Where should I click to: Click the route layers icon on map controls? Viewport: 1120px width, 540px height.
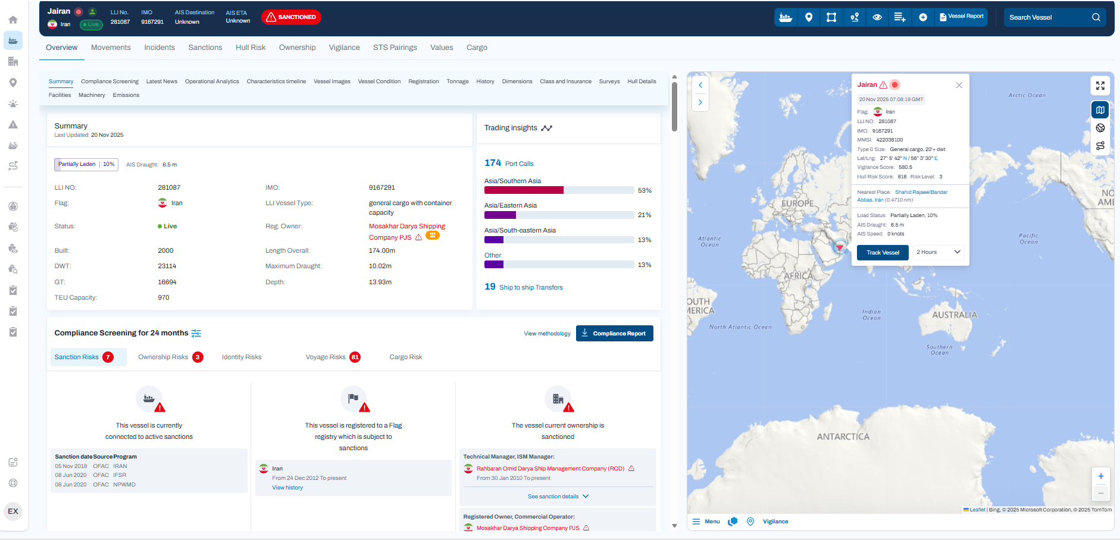(1100, 146)
